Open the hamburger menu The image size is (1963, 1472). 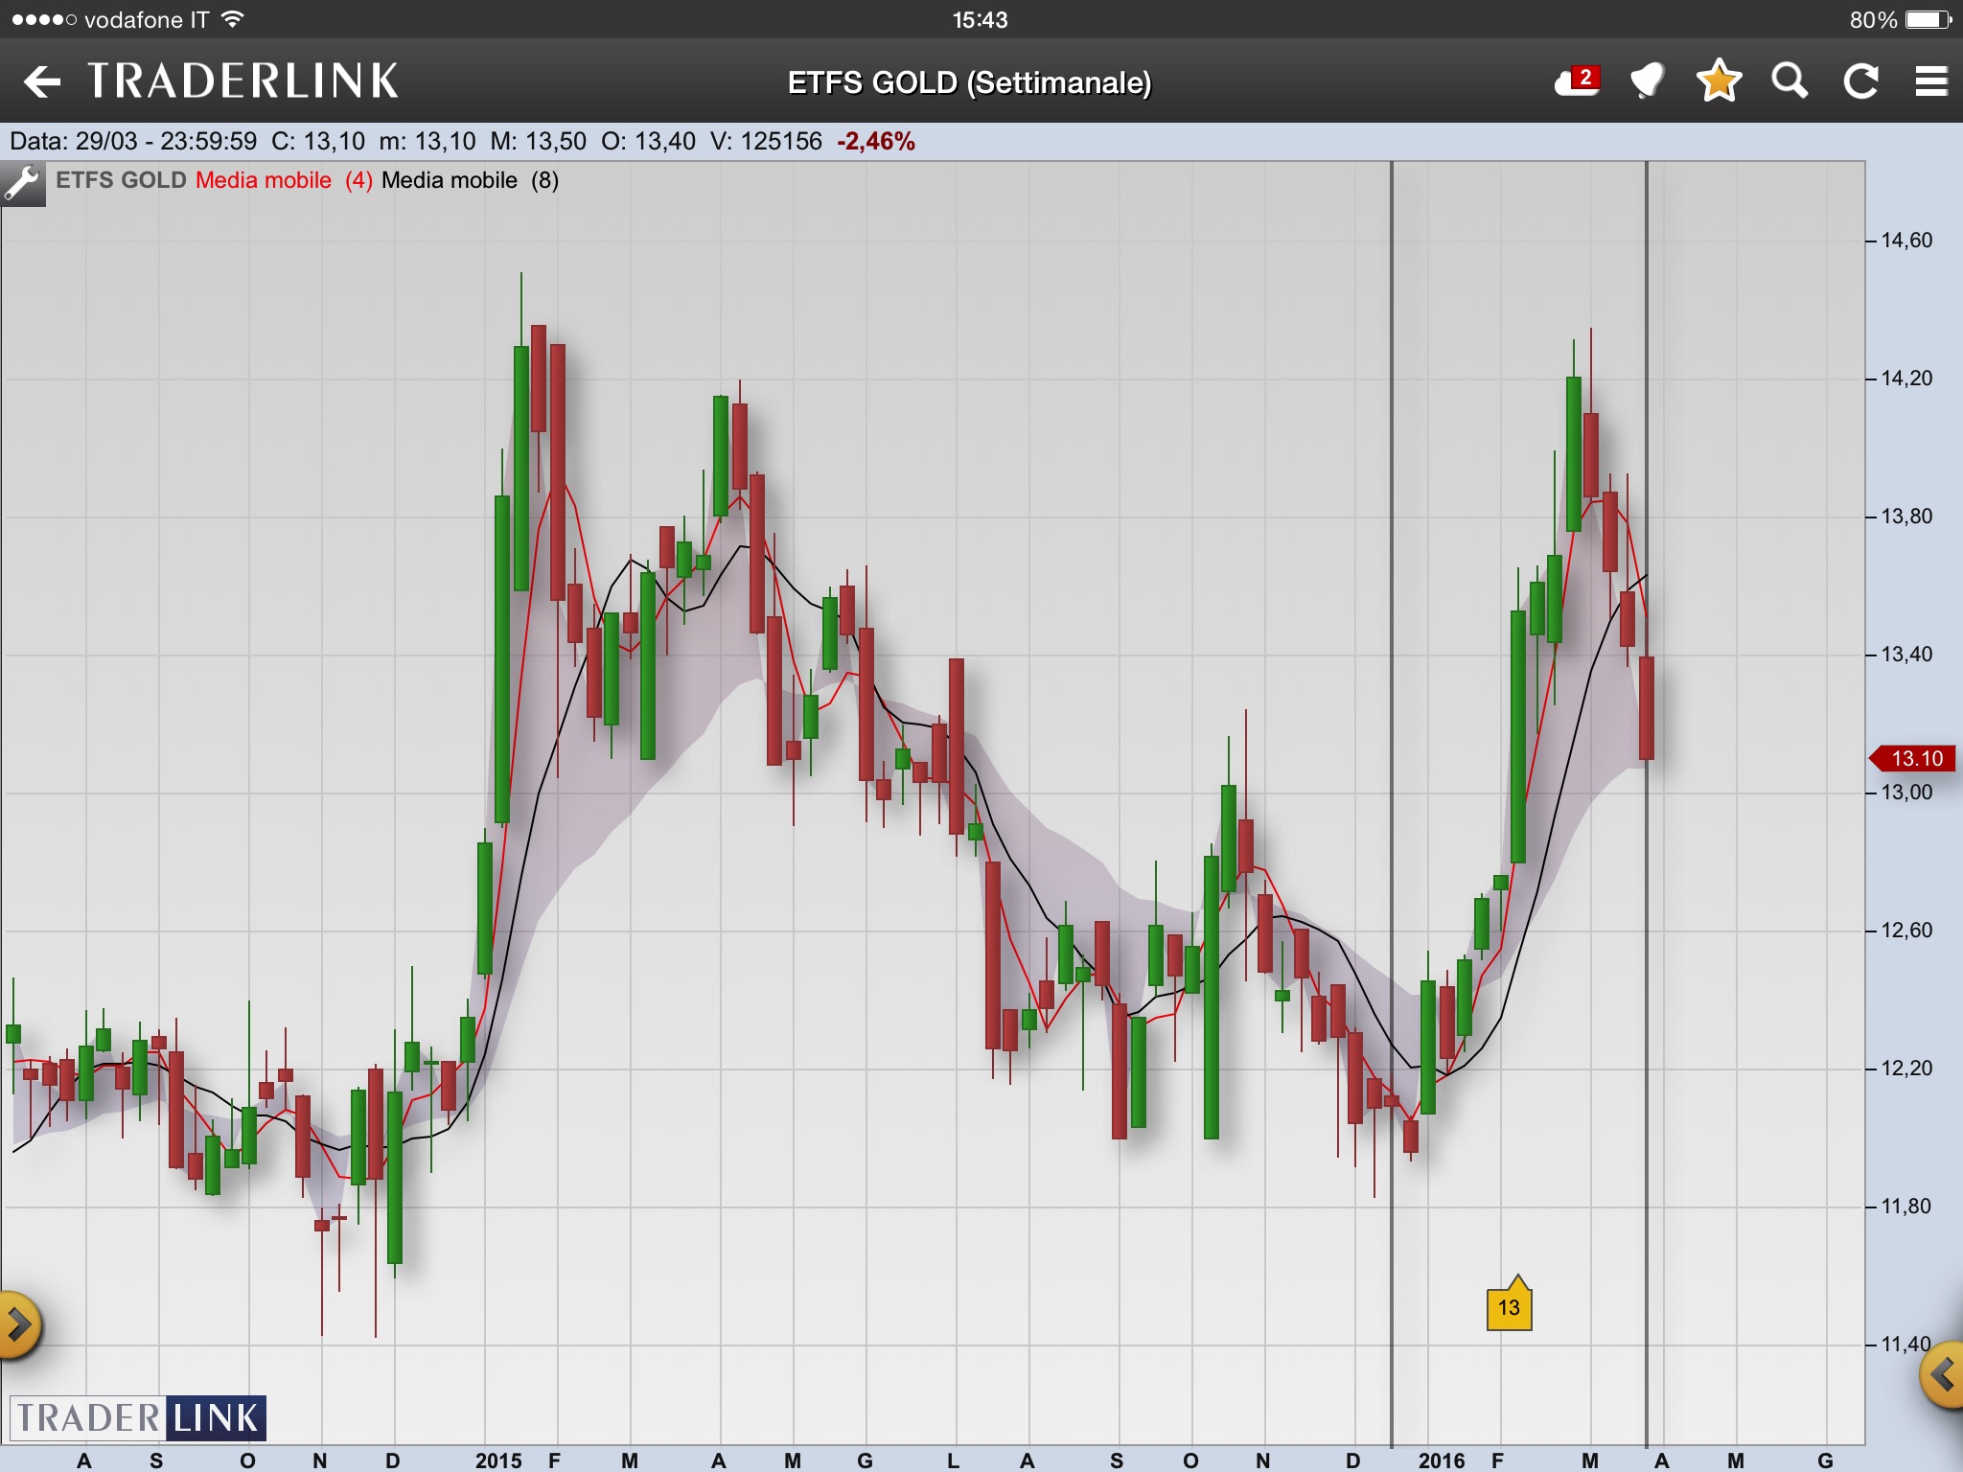point(1931,81)
